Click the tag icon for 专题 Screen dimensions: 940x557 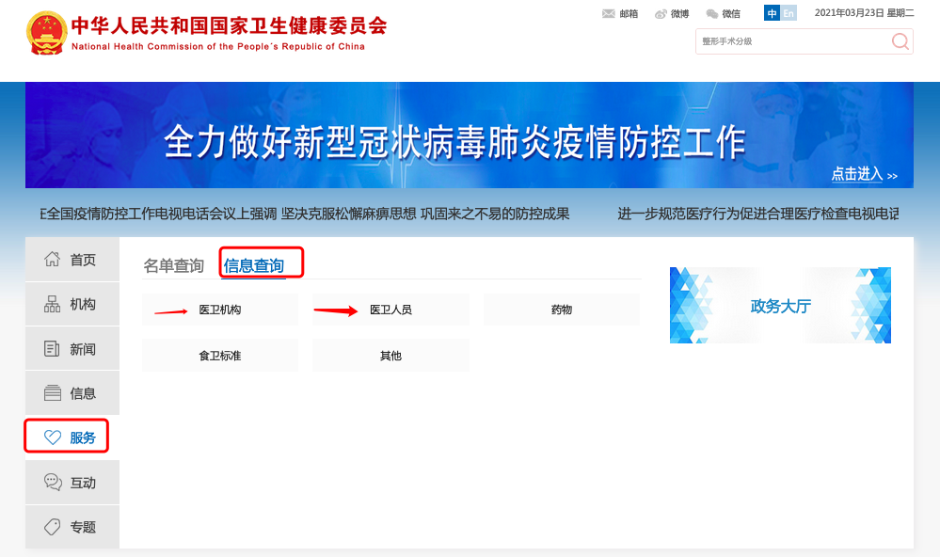pos(53,527)
